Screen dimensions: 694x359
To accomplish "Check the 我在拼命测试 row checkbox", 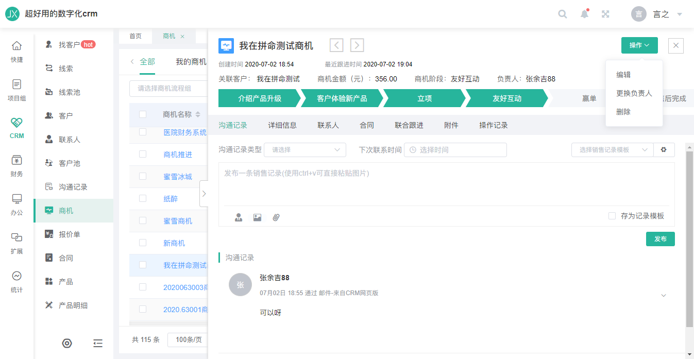I will point(143,265).
